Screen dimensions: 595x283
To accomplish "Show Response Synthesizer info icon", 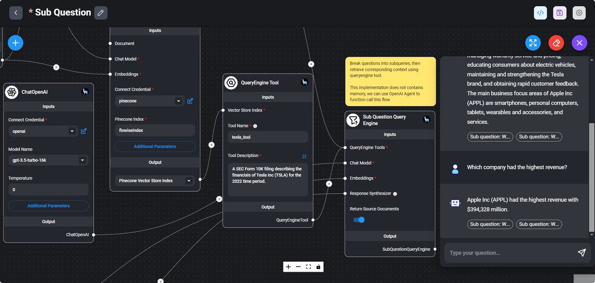I will (x=395, y=194).
